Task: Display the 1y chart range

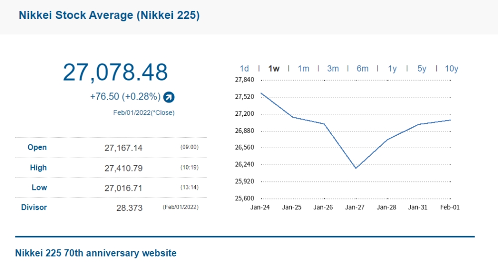Action: pos(392,69)
